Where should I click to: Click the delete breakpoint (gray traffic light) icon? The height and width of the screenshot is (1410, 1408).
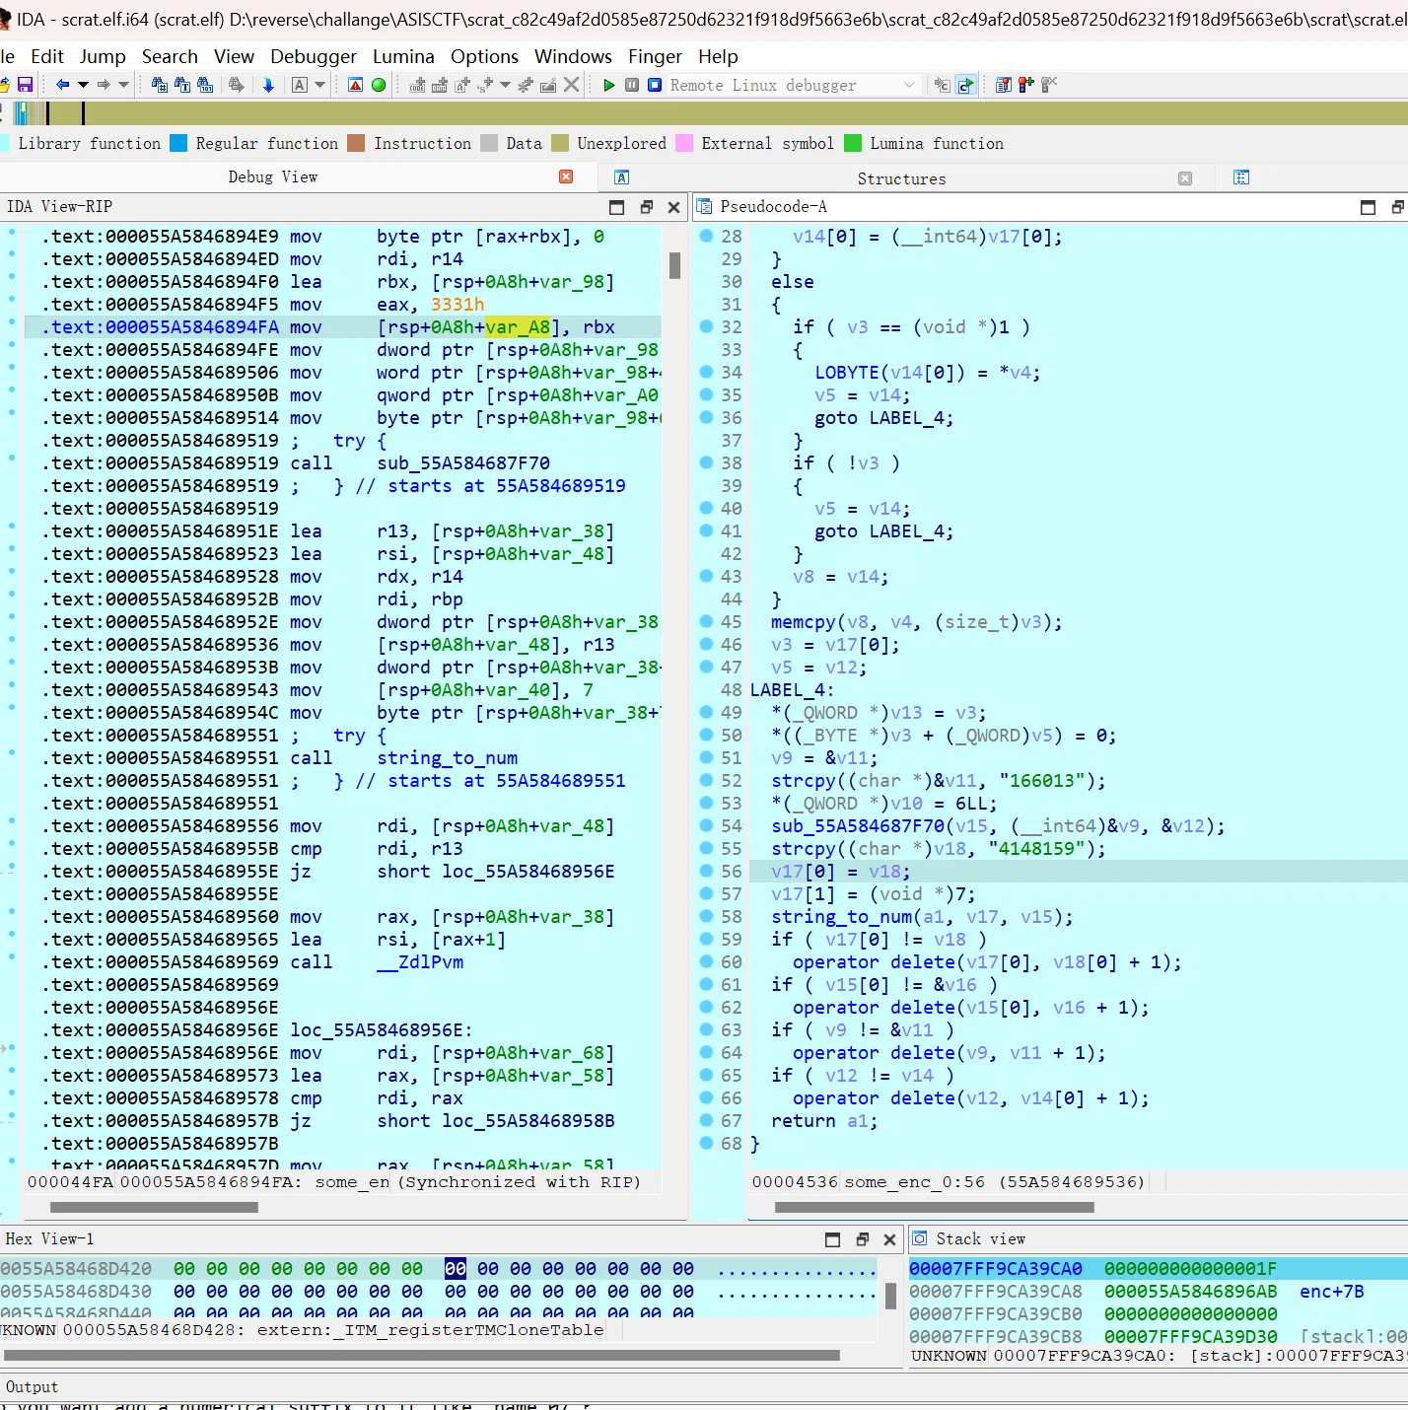(1049, 85)
